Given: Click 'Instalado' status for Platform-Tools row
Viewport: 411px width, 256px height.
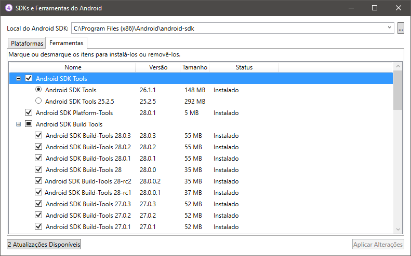Looking at the screenshot, I should click(226, 112).
